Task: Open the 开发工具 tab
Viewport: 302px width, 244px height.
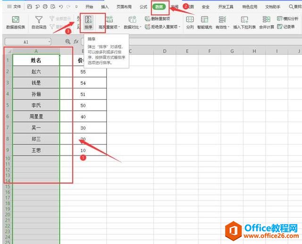Action: (x=226, y=7)
